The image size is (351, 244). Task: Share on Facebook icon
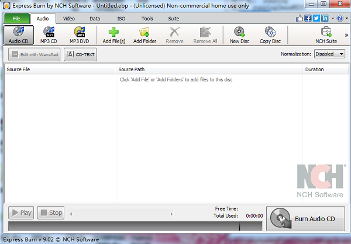tap(308, 18)
